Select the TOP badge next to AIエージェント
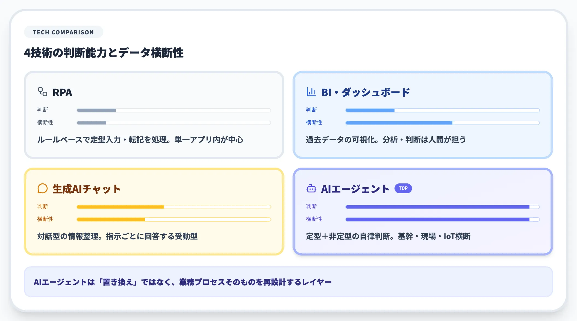577x321 pixels. coord(404,188)
